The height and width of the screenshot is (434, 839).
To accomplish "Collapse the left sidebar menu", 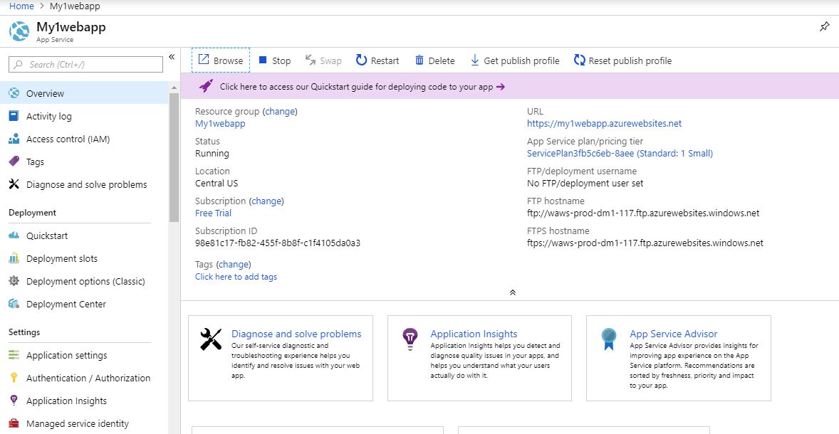I will pyautogui.click(x=172, y=57).
